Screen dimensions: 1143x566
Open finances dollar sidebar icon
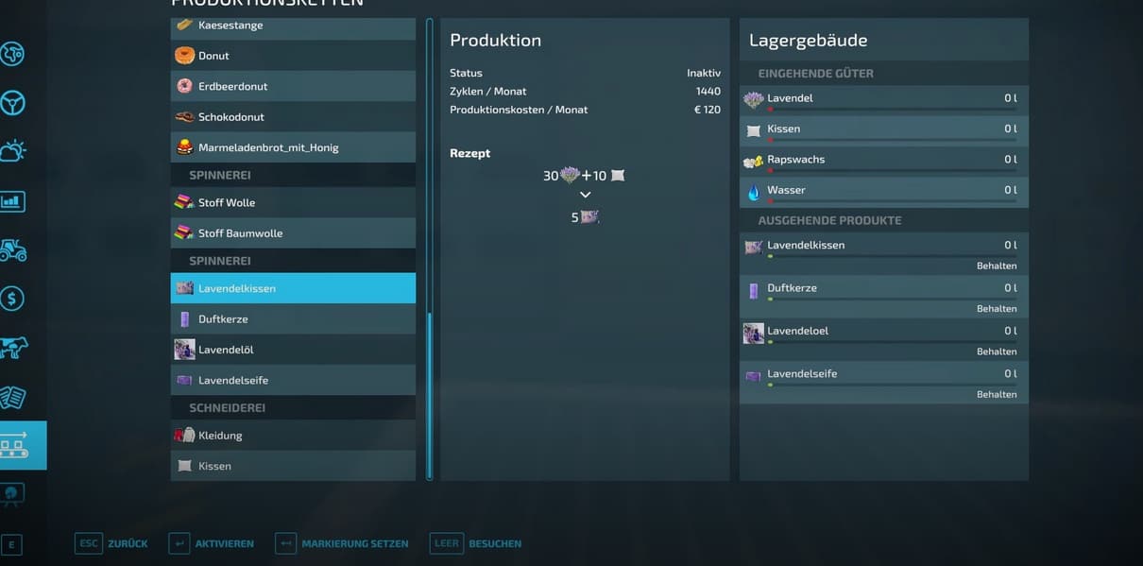[12, 299]
